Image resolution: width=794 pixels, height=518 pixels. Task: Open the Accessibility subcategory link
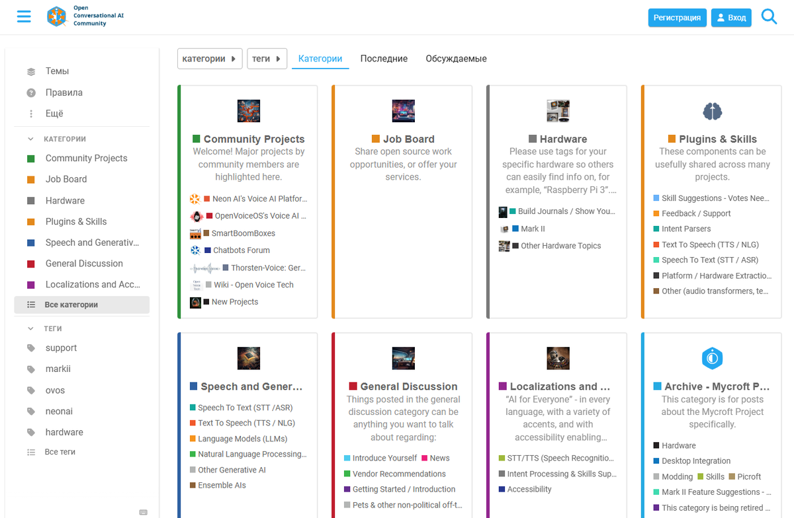click(529, 490)
